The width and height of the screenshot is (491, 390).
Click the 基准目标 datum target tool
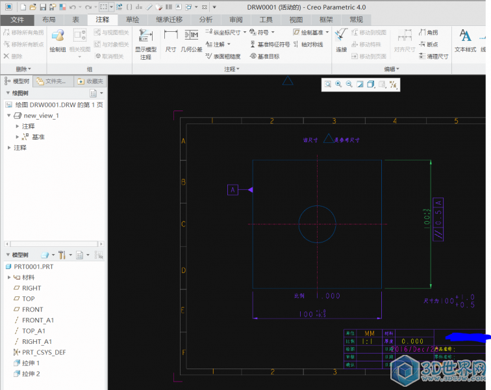point(264,56)
